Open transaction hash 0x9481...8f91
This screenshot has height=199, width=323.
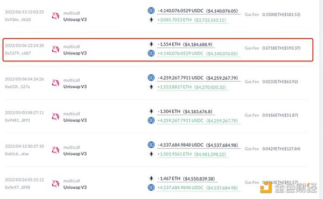[x=18, y=120]
